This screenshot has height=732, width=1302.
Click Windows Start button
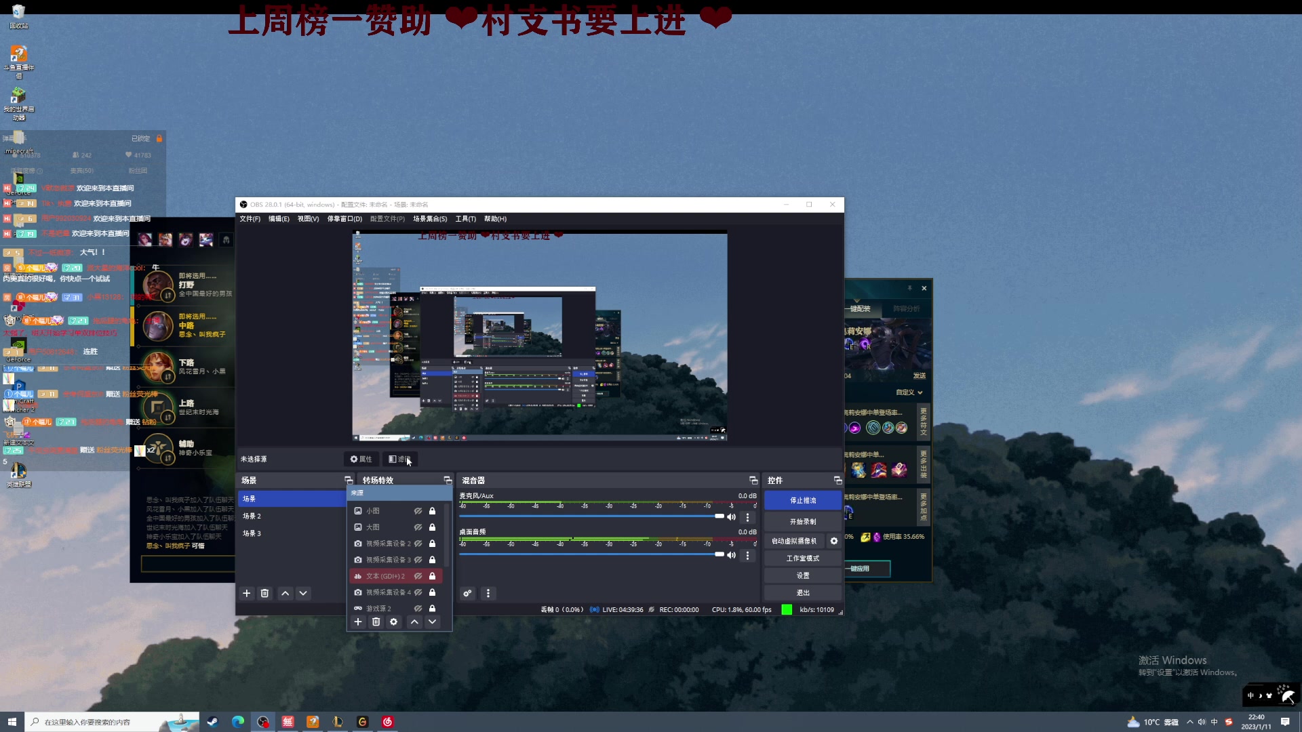(x=12, y=722)
